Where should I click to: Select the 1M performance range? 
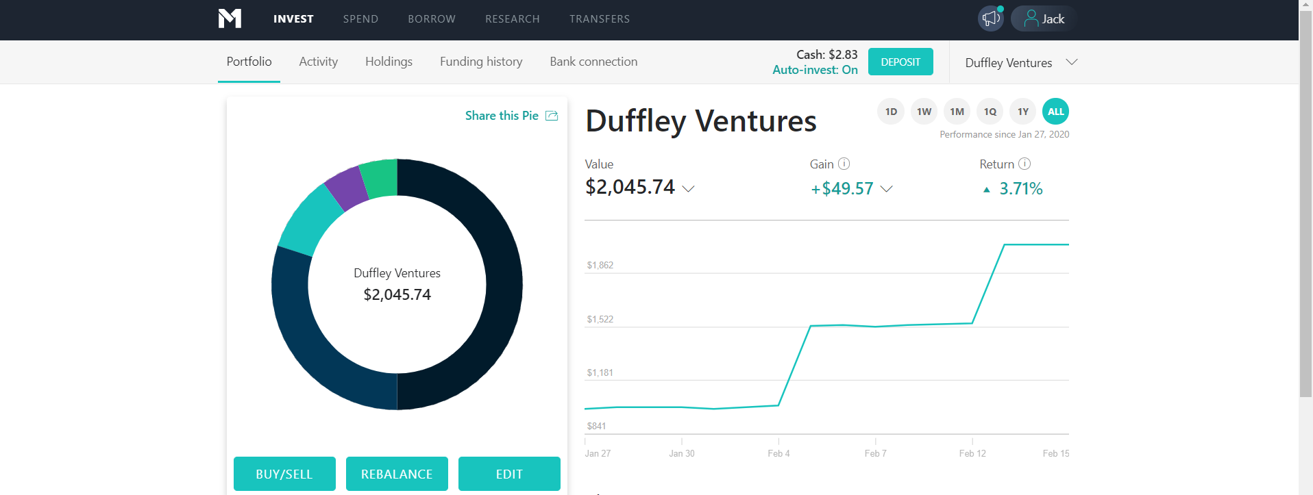point(957,112)
